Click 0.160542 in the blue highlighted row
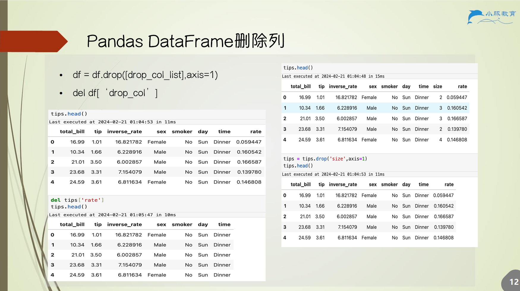This screenshot has height=291, width=520. coord(457,108)
